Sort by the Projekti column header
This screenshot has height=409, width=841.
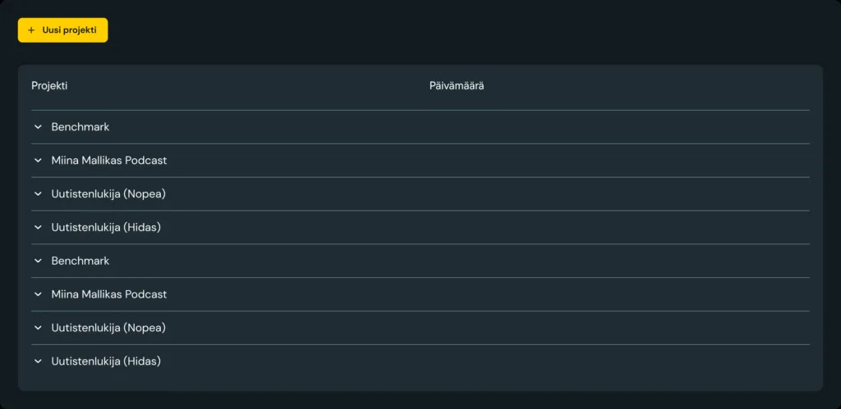point(49,86)
